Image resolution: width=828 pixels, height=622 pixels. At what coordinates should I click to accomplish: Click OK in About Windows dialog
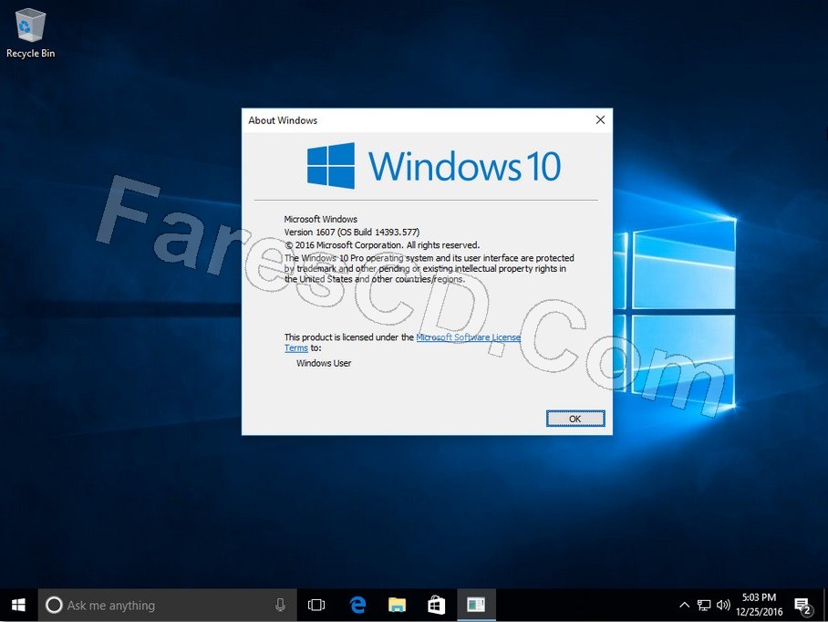pos(575,419)
